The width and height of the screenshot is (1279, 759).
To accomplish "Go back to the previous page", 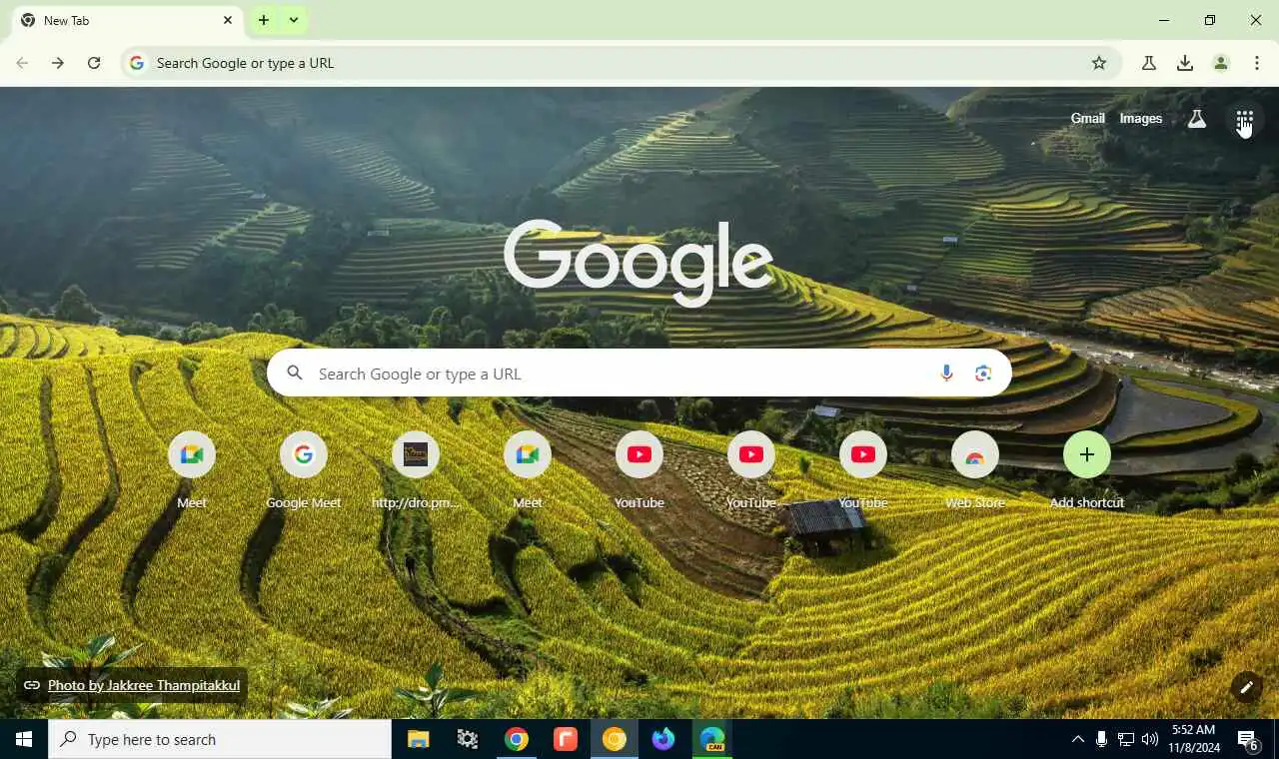I will tap(22, 63).
